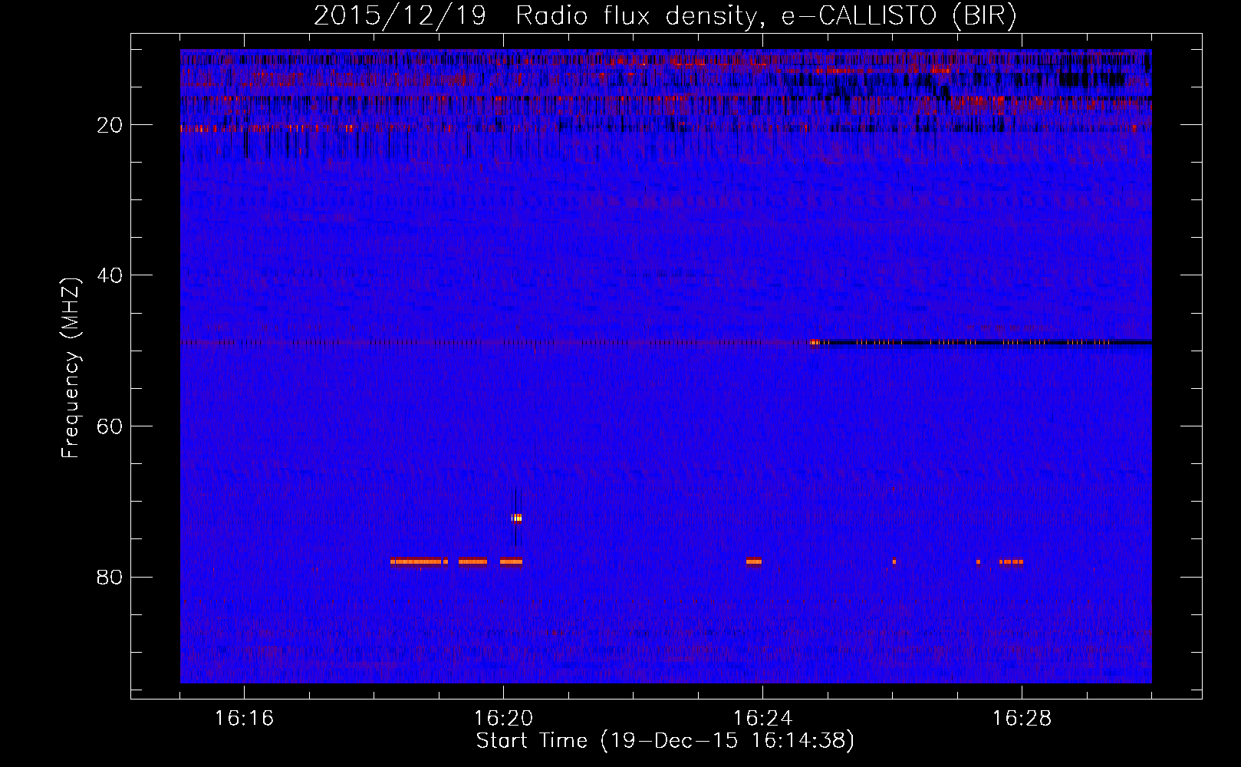Image resolution: width=1241 pixels, height=767 pixels.
Task: Click the red onset of the 49 MHz line
Action: pyautogui.click(x=815, y=342)
